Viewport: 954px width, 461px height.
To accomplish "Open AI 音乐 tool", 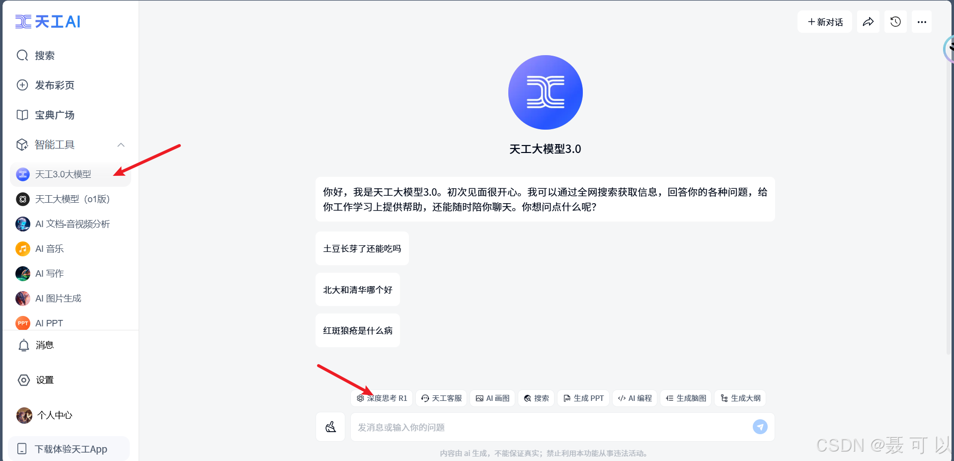I will (x=71, y=249).
